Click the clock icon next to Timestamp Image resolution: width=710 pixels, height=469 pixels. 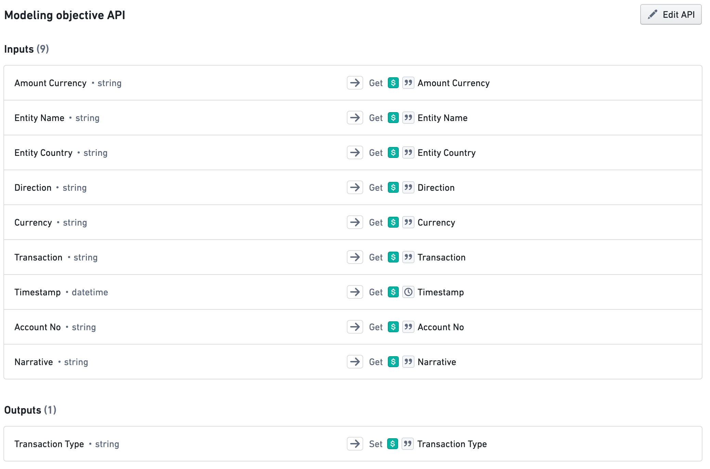[x=408, y=292]
